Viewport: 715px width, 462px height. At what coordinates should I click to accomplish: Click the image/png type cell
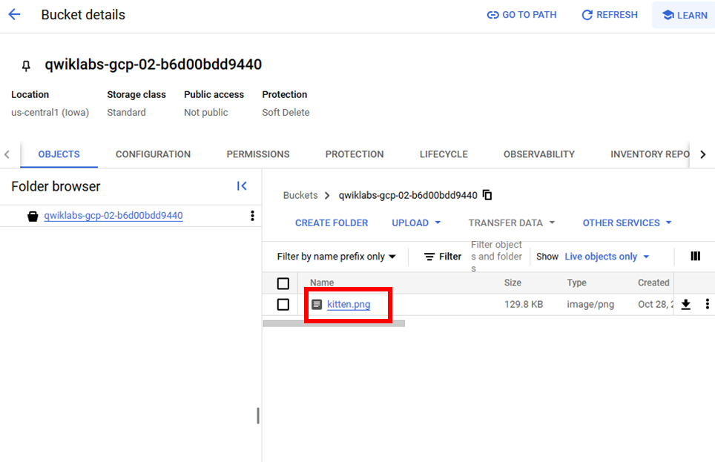[590, 304]
